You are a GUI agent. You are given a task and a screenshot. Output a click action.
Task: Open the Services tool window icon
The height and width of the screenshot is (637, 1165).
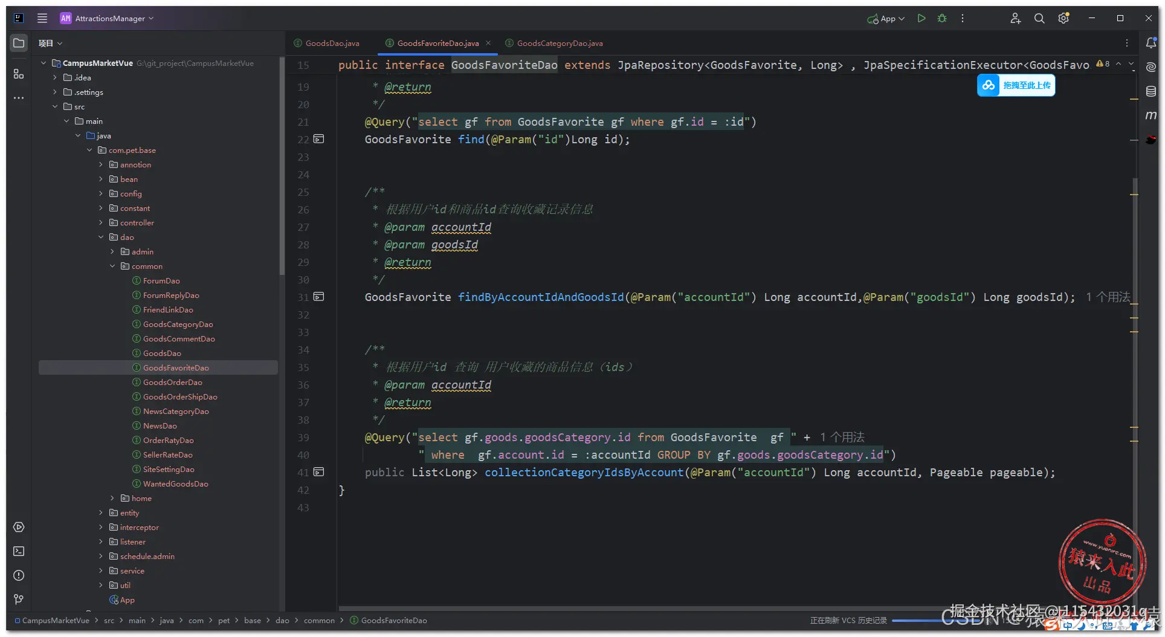click(19, 527)
